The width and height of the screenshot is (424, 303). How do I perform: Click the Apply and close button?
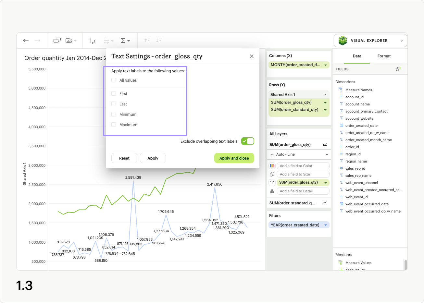coord(234,158)
